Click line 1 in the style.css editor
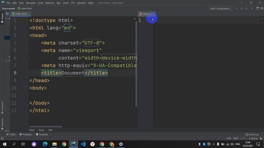 pyautogui.click(x=208, y=20)
